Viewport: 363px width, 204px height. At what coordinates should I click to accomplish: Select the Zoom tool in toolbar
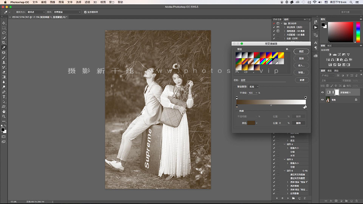click(4, 116)
